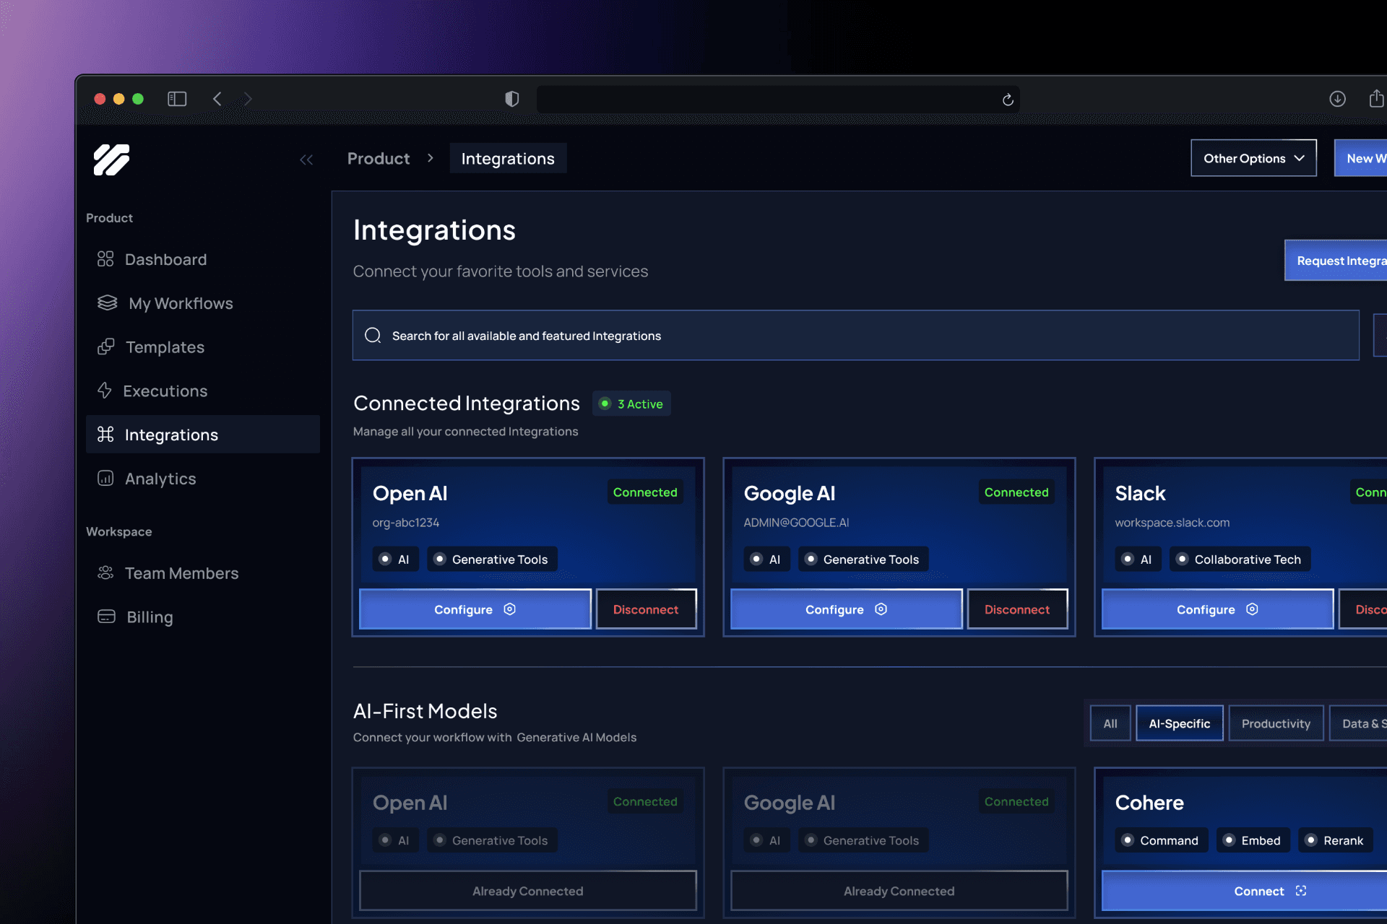1387x924 pixels.
Task: Toggle browser sidebar panel icon
Action: (177, 99)
